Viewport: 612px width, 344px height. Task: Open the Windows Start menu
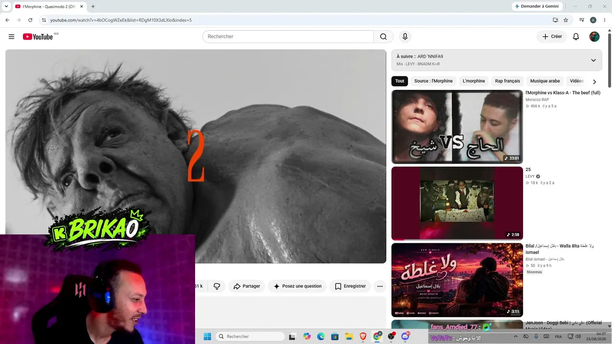(207, 337)
